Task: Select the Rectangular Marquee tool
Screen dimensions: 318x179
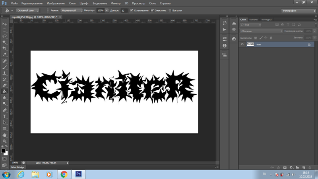Action: [x=4, y=30]
